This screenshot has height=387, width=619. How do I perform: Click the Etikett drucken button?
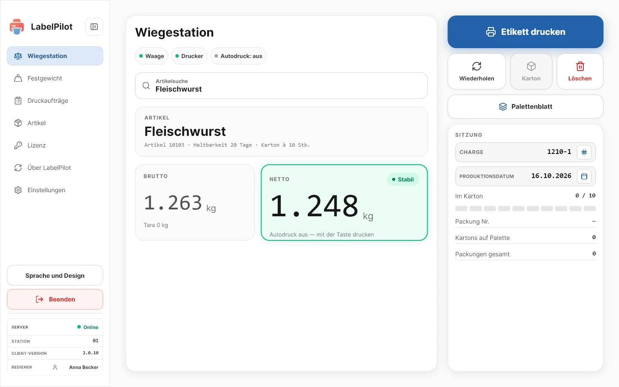(525, 32)
